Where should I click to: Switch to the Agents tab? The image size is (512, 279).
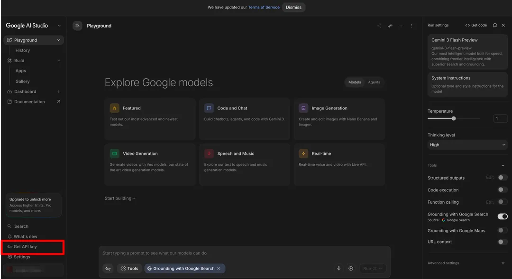[374, 82]
